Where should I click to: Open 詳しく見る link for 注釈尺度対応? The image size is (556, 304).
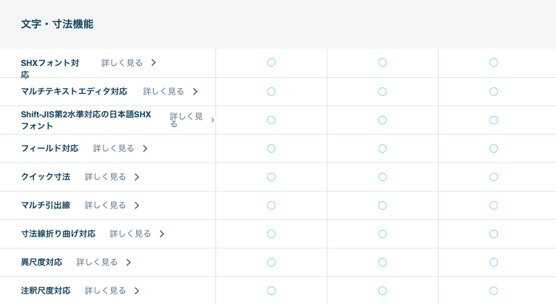tap(106, 291)
